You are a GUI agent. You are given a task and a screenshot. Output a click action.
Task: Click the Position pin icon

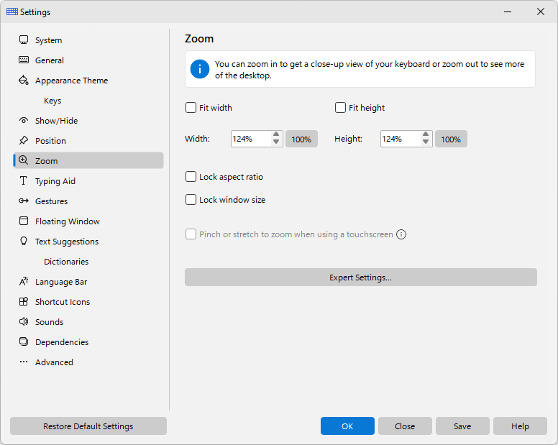(x=24, y=140)
